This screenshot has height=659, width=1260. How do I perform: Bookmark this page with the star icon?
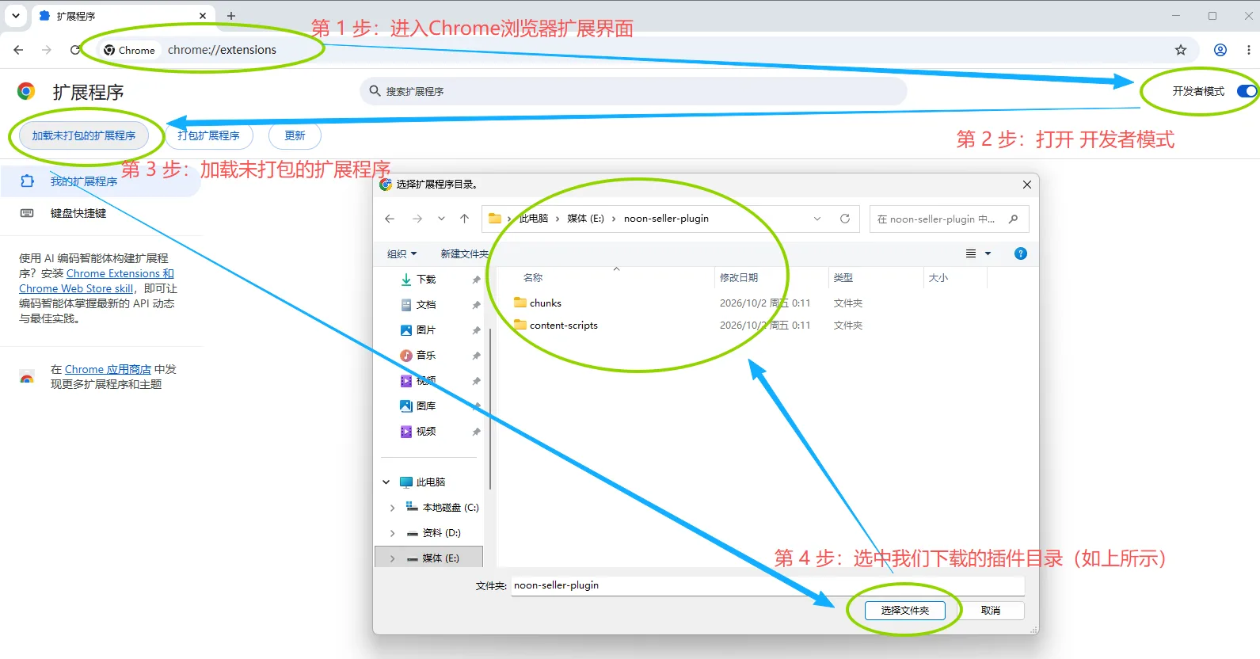pyautogui.click(x=1181, y=50)
